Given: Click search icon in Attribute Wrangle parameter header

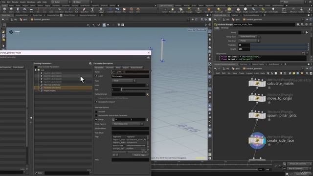Looking at the screenshot, I should coord(302,24).
